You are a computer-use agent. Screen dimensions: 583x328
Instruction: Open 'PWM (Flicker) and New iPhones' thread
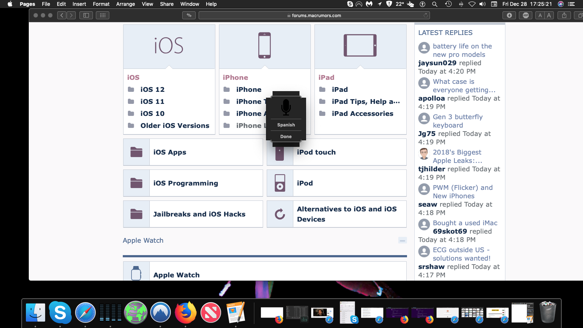click(463, 192)
